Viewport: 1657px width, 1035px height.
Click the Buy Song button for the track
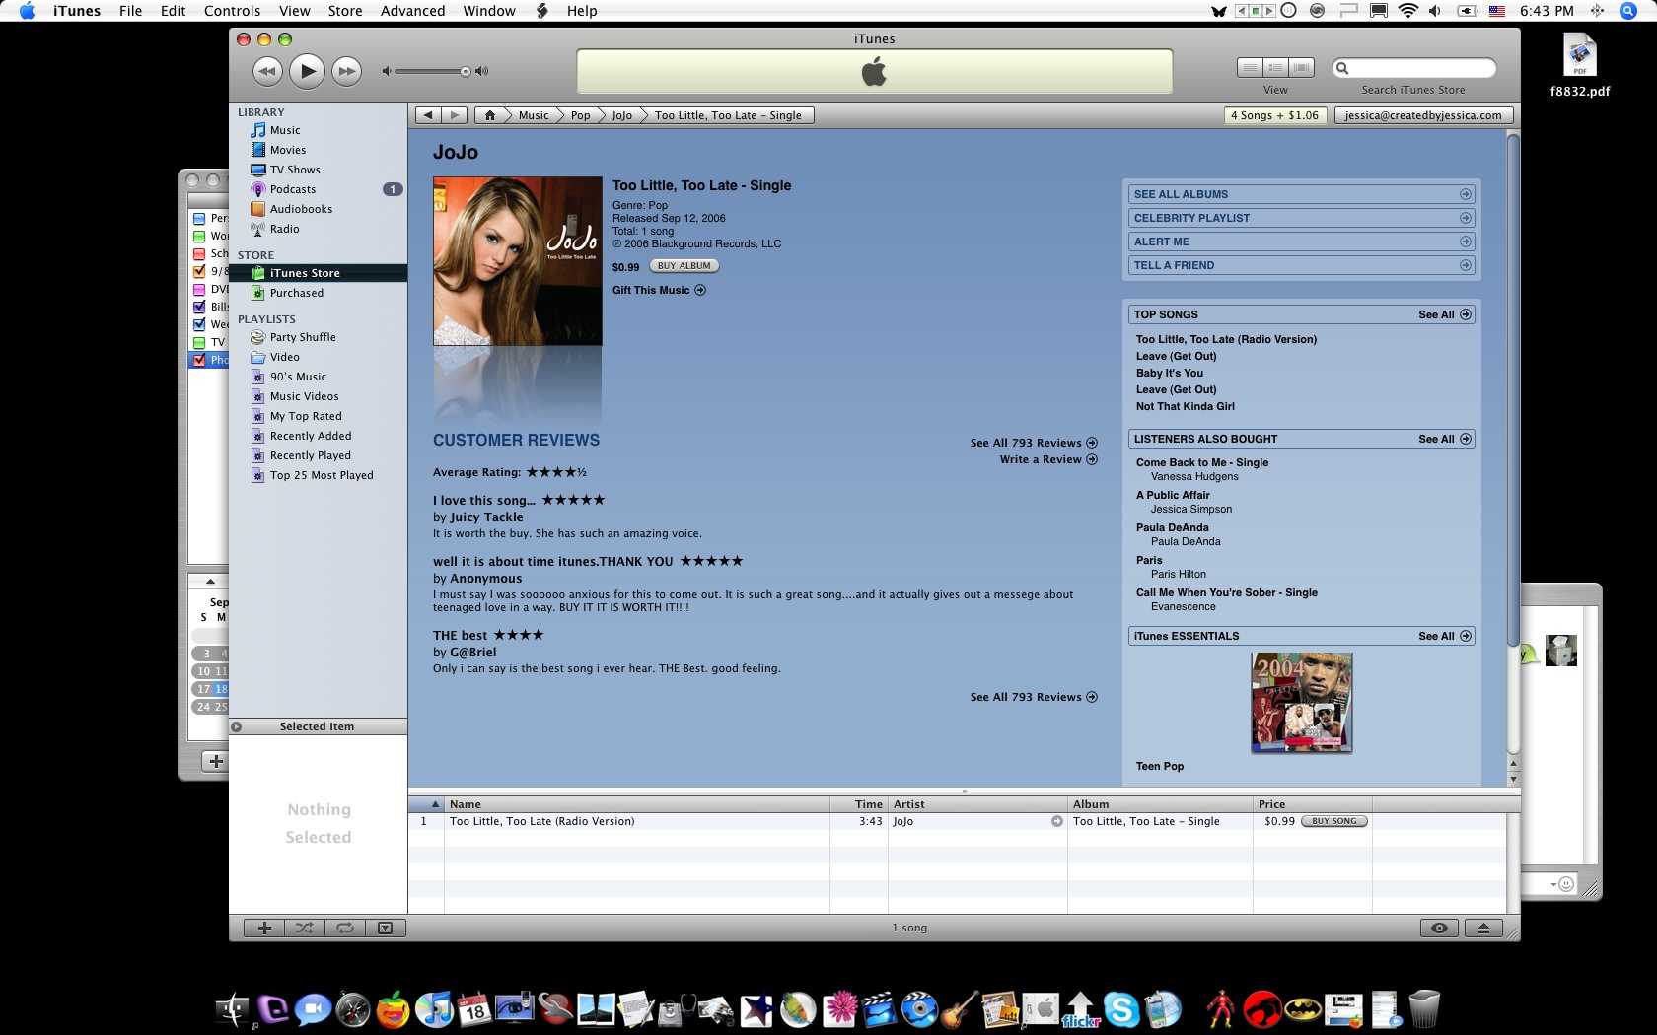point(1333,821)
